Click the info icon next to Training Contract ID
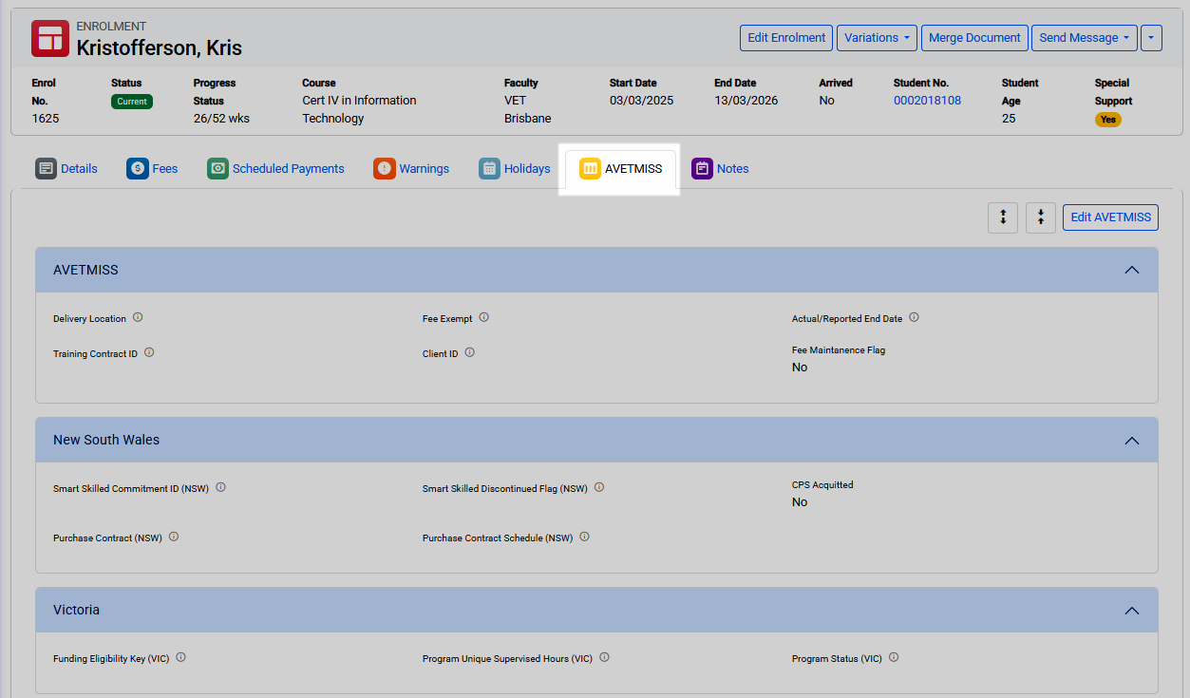The height and width of the screenshot is (698, 1190). click(149, 352)
